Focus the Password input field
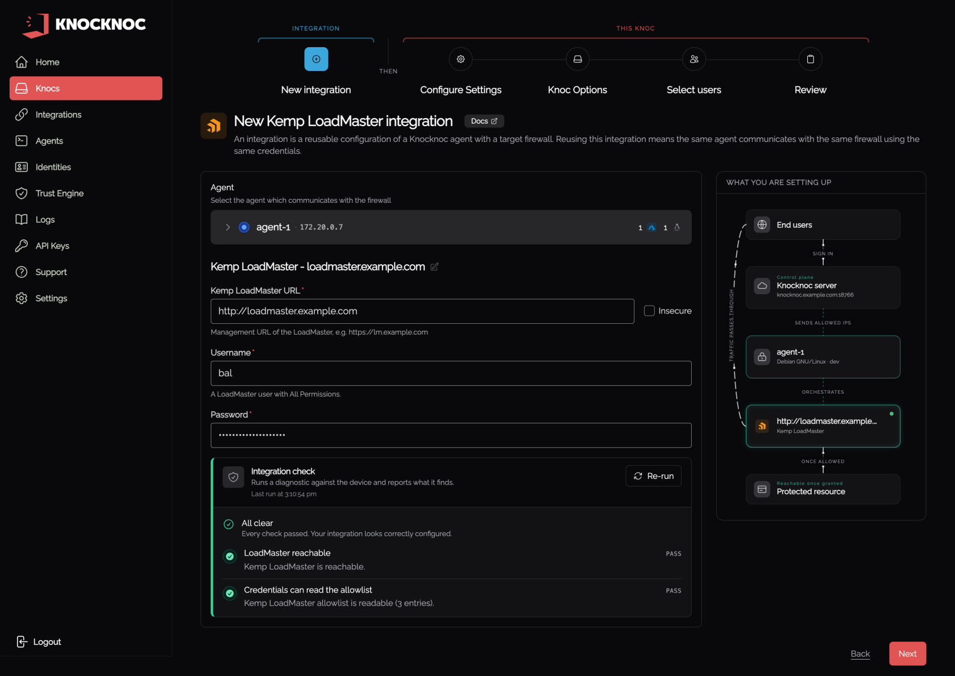This screenshot has height=676, width=955. pos(451,435)
